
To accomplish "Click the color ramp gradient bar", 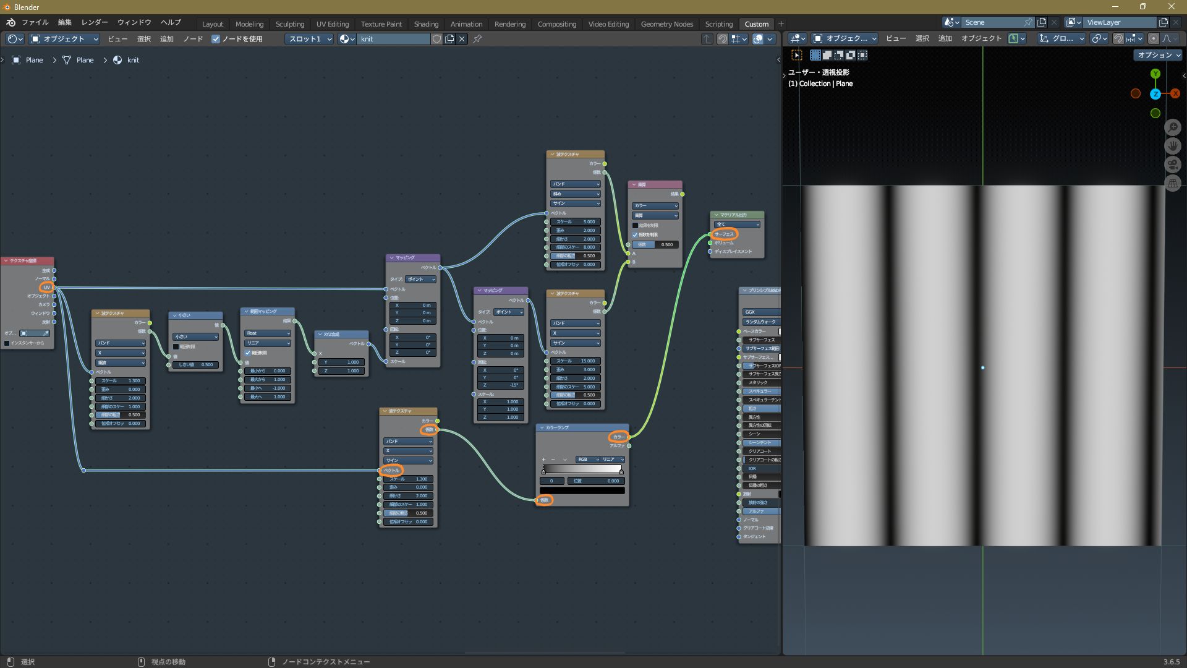I will (x=582, y=469).
